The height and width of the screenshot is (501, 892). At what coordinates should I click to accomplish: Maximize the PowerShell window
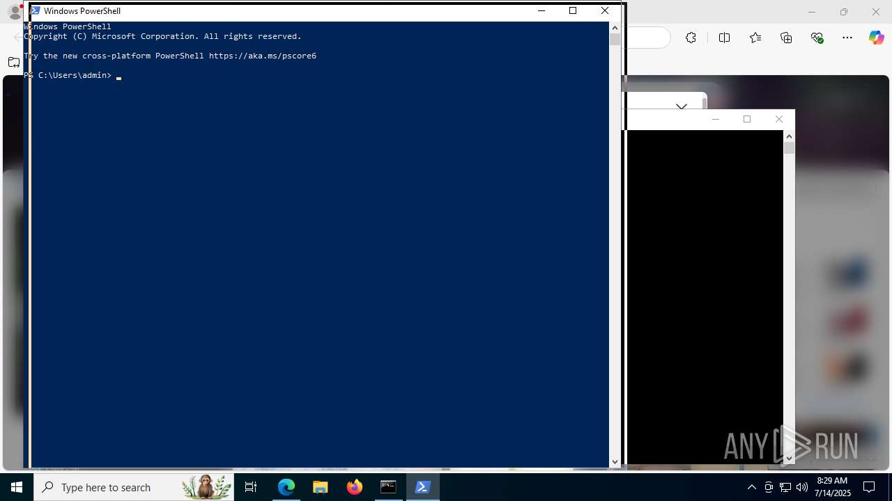pos(573,10)
